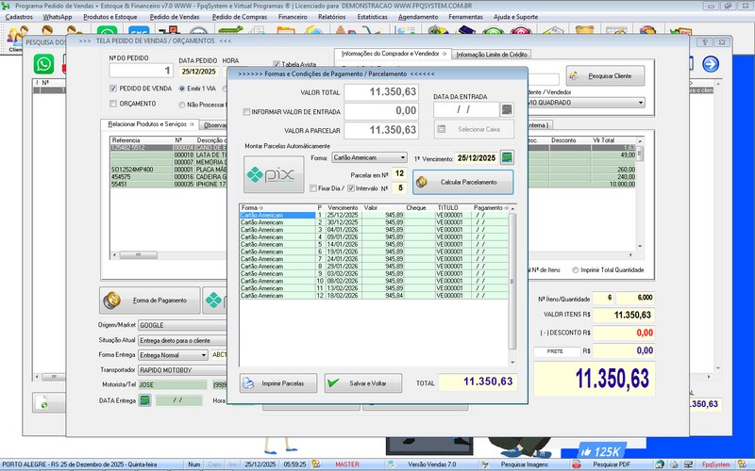Select the Não Processar radio button

click(x=181, y=105)
